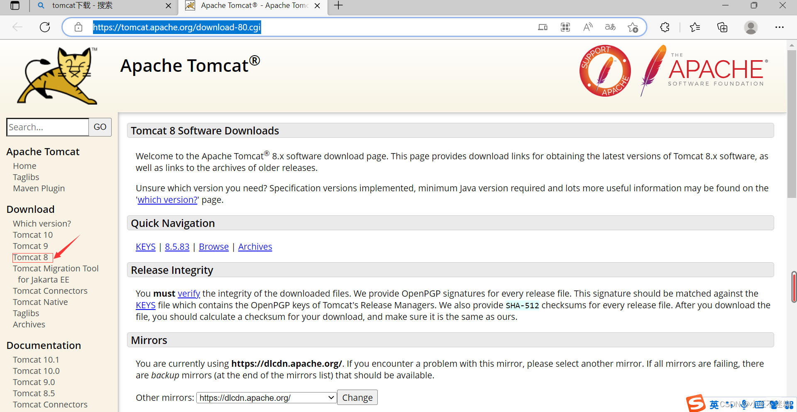
Task: Switch to the tomcat下载 search tab
Action: 104,6
